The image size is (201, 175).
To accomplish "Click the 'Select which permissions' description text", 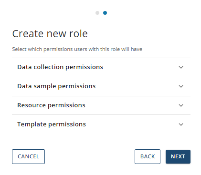I will [77, 49].
